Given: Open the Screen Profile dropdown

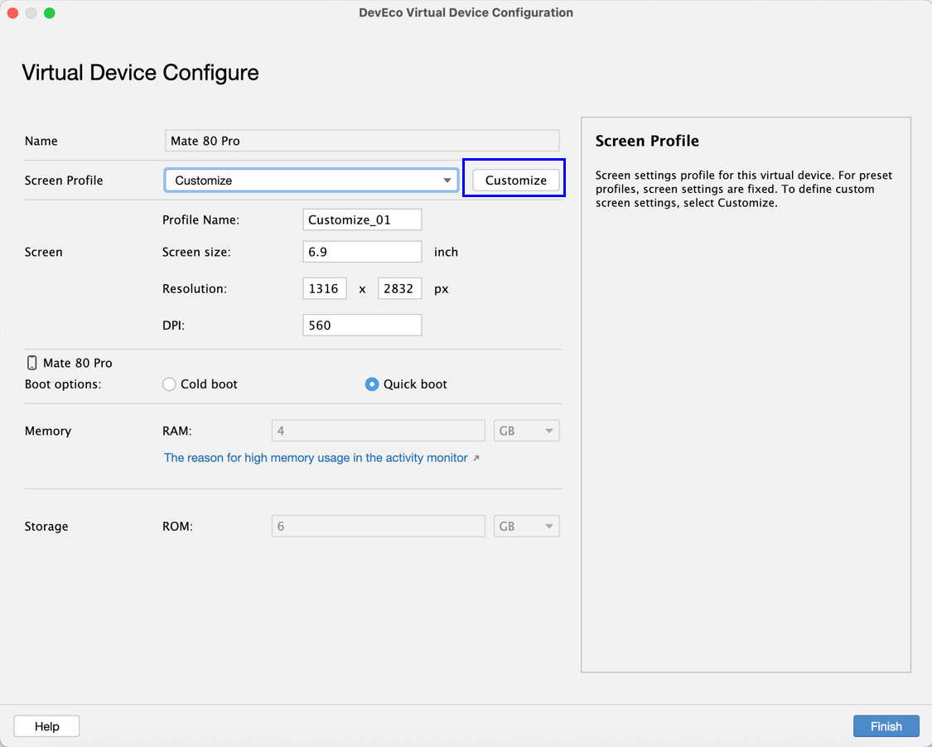Looking at the screenshot, I should (x=311, y=181).
